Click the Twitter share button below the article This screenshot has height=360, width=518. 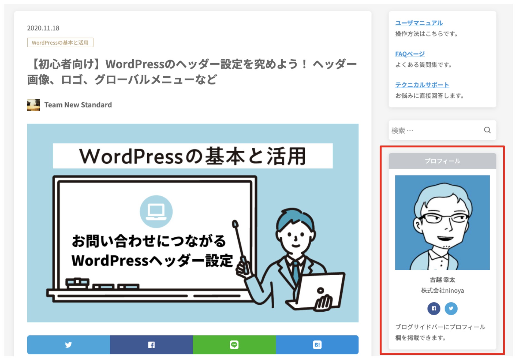point(69,345)
